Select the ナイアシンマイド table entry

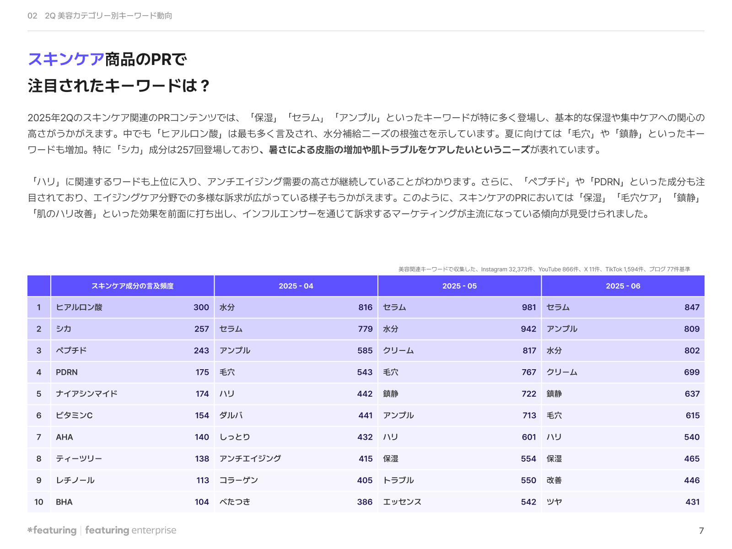(x=86, y=394)
